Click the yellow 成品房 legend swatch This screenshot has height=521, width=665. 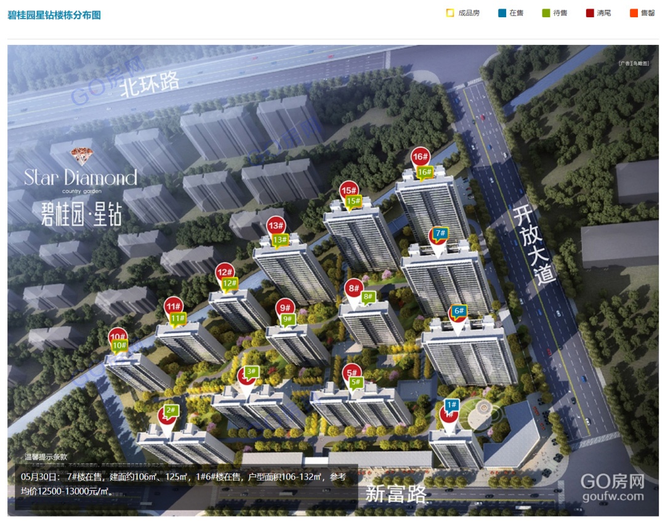[450, 13]
